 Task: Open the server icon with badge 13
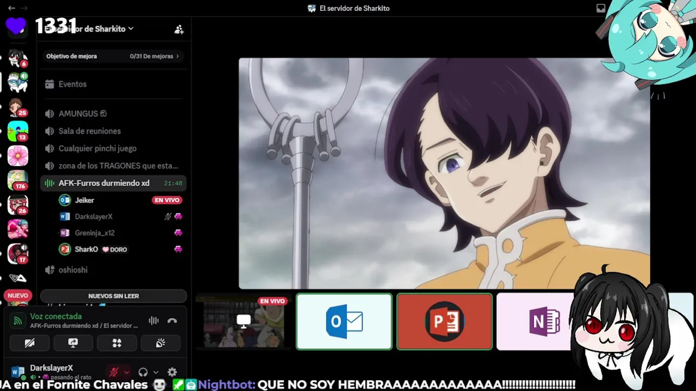(x=18, y=131)
